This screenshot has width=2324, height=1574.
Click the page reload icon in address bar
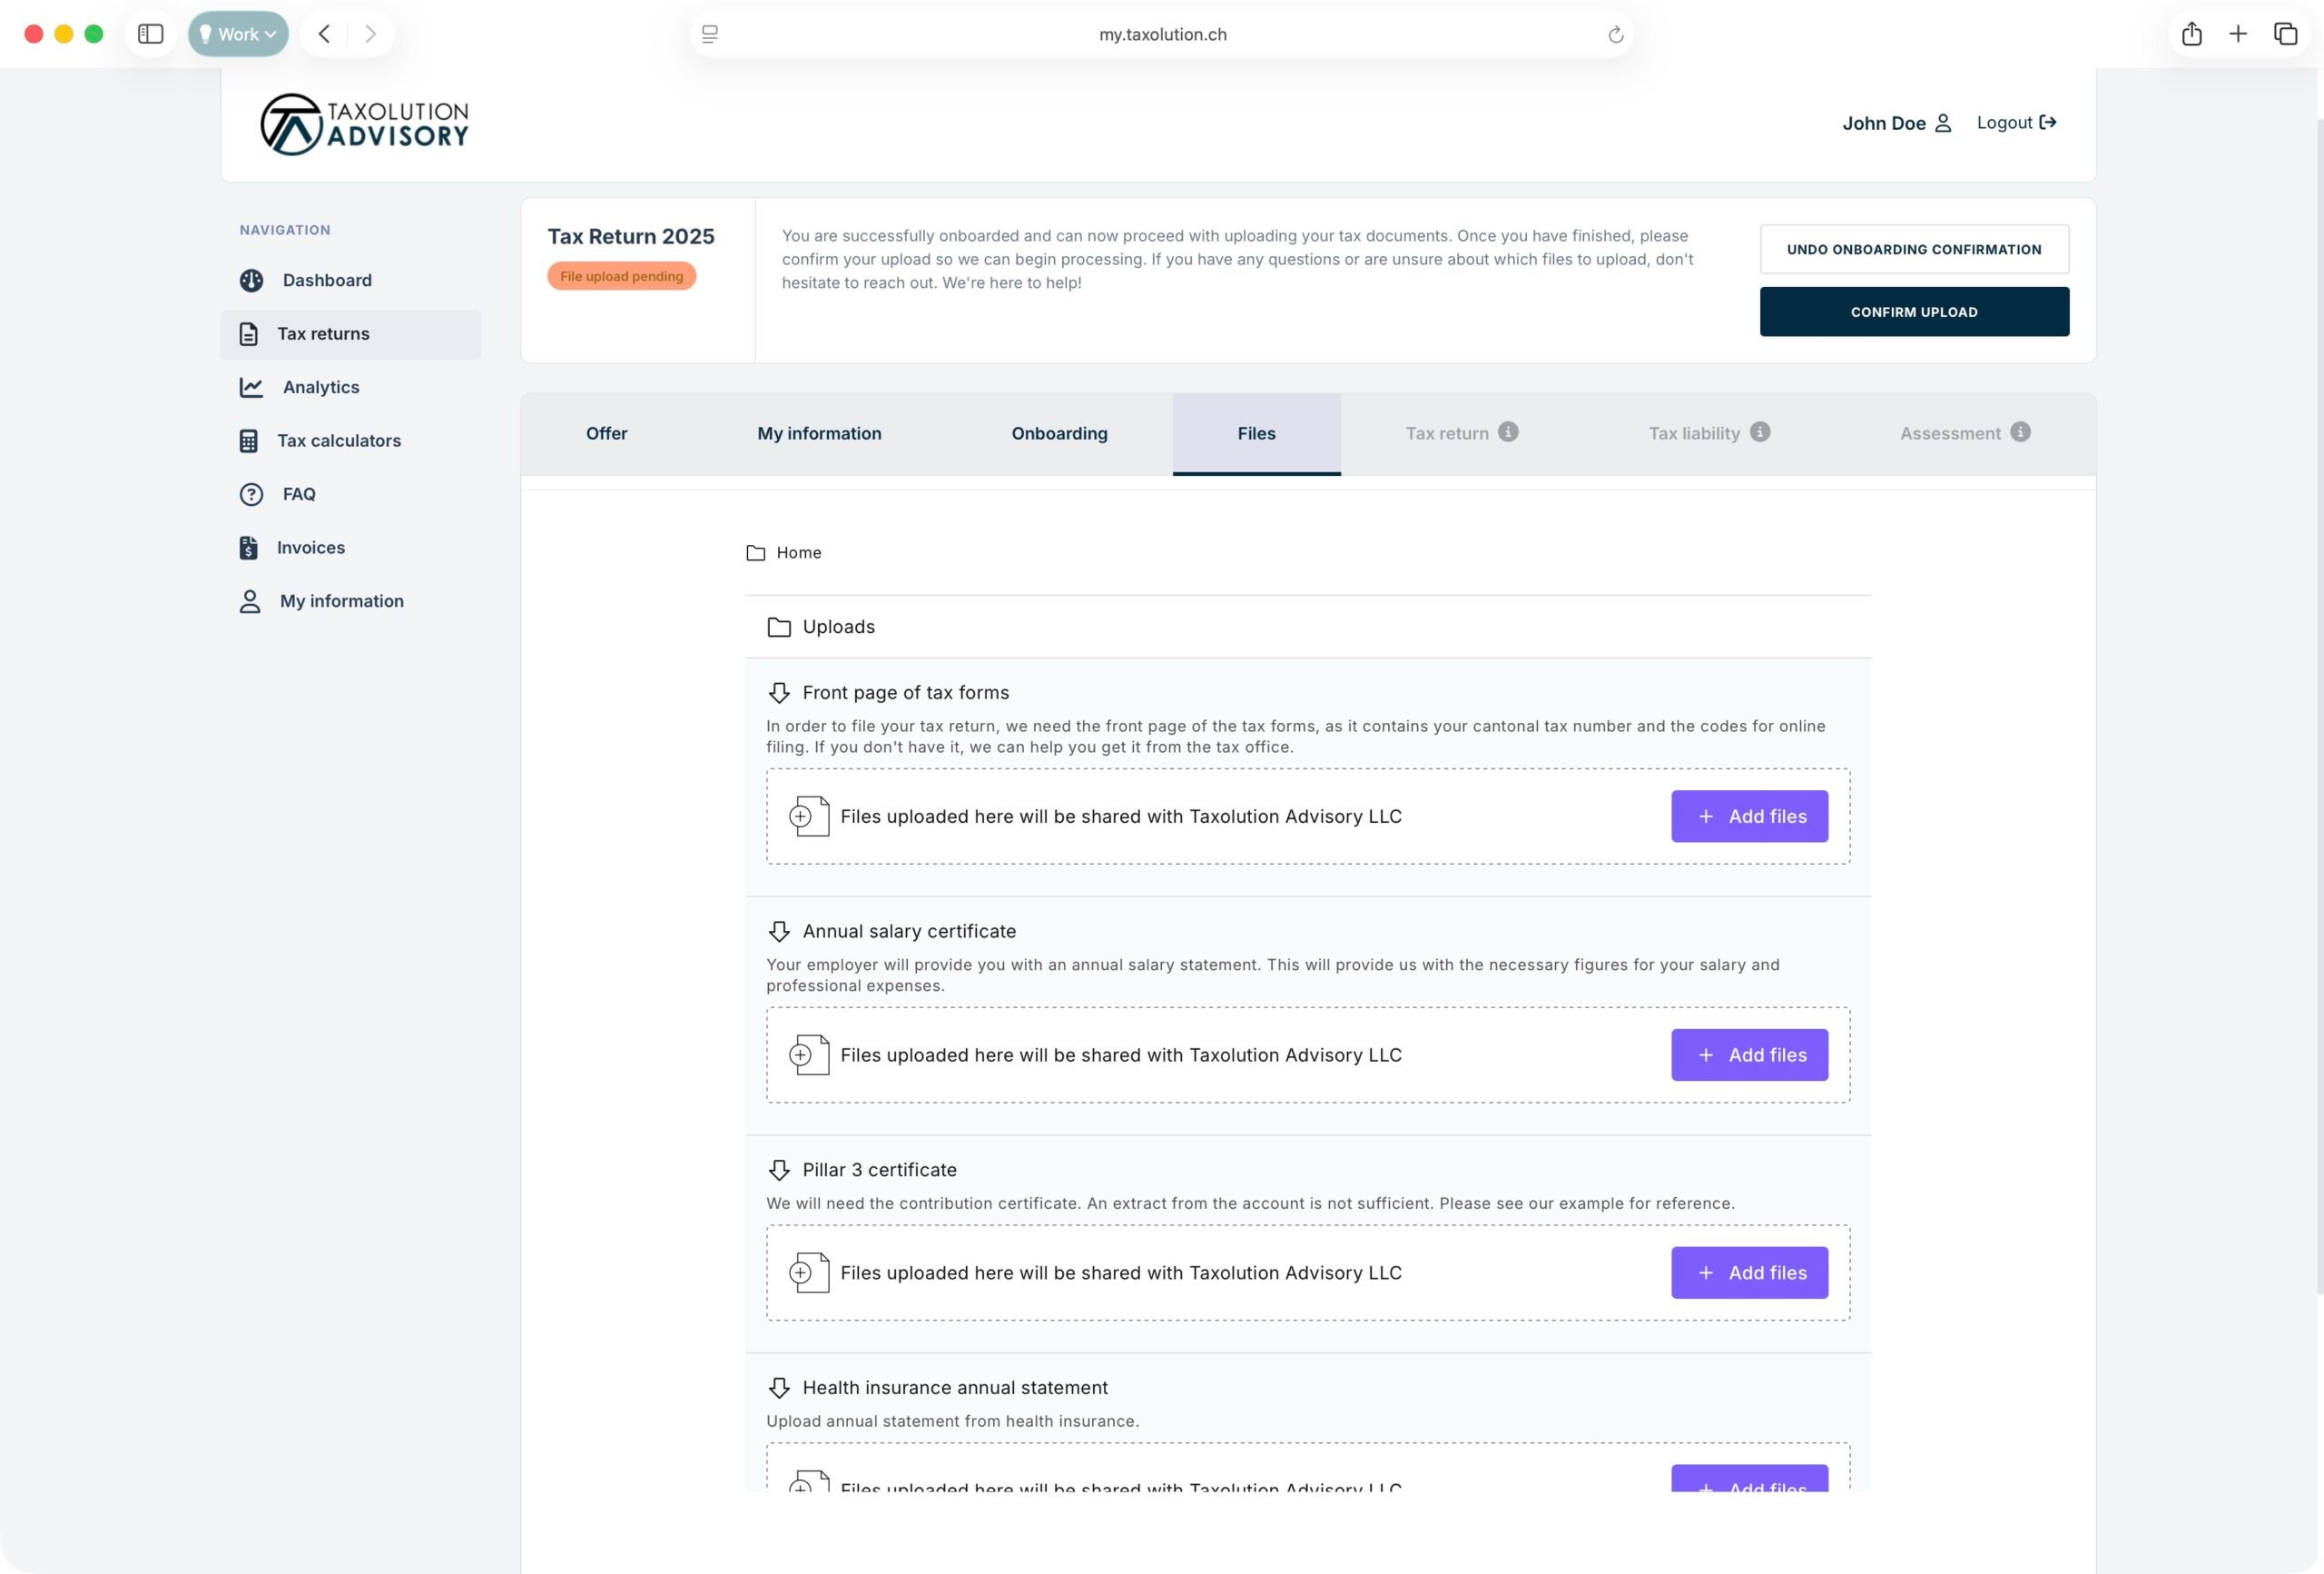(1615, 35)
